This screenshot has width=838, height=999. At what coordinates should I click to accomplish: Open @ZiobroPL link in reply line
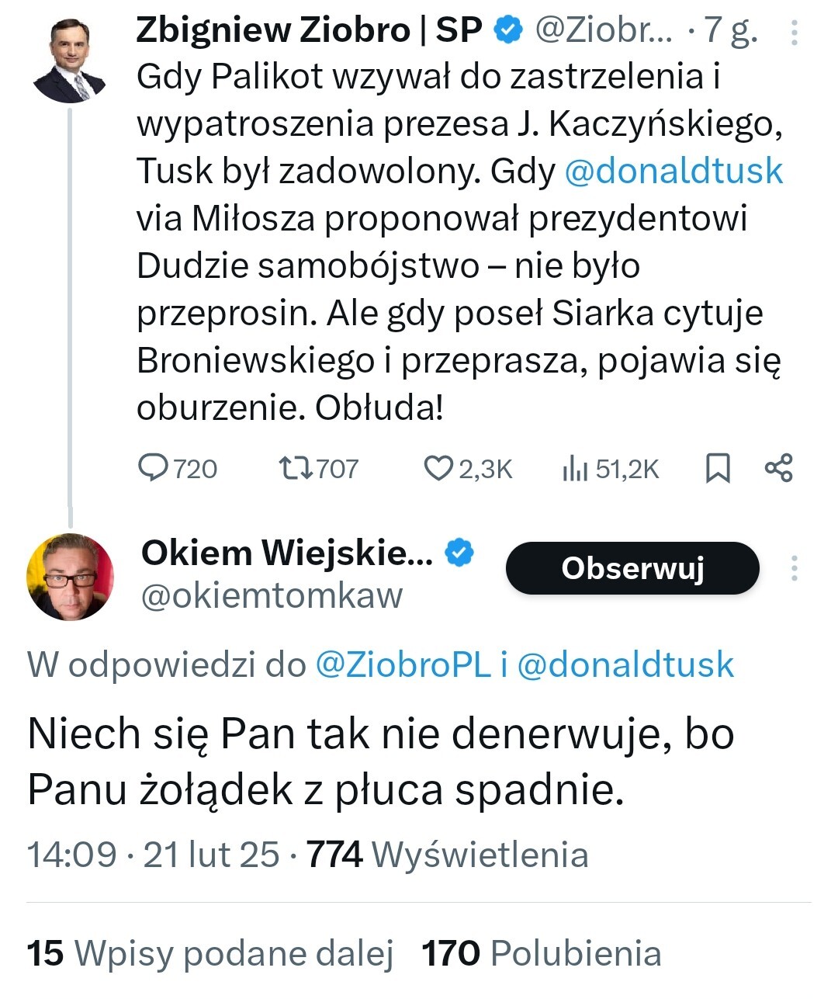click(403, 664)
